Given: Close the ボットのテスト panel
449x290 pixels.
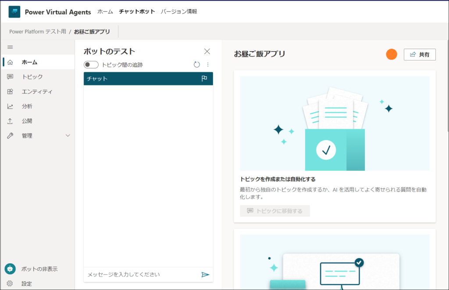Looking at the screenshot, I should 207,51.
